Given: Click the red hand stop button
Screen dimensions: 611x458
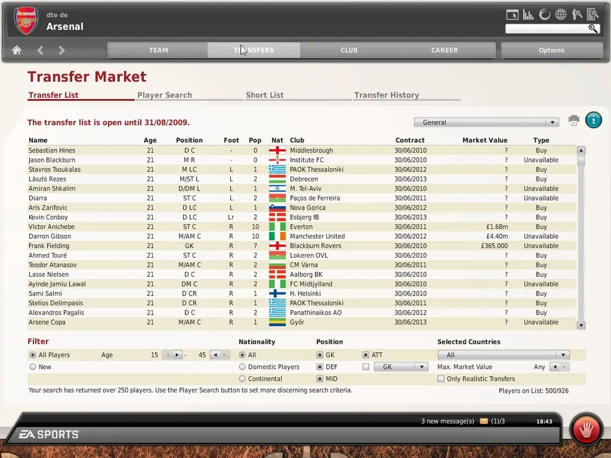Looking at the screenshot, I should [586, 429].
